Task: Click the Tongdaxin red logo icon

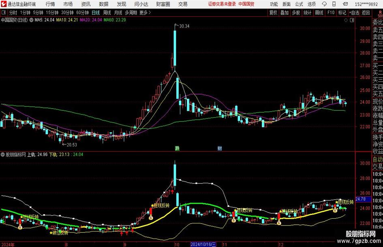Action: pos(4,4)
